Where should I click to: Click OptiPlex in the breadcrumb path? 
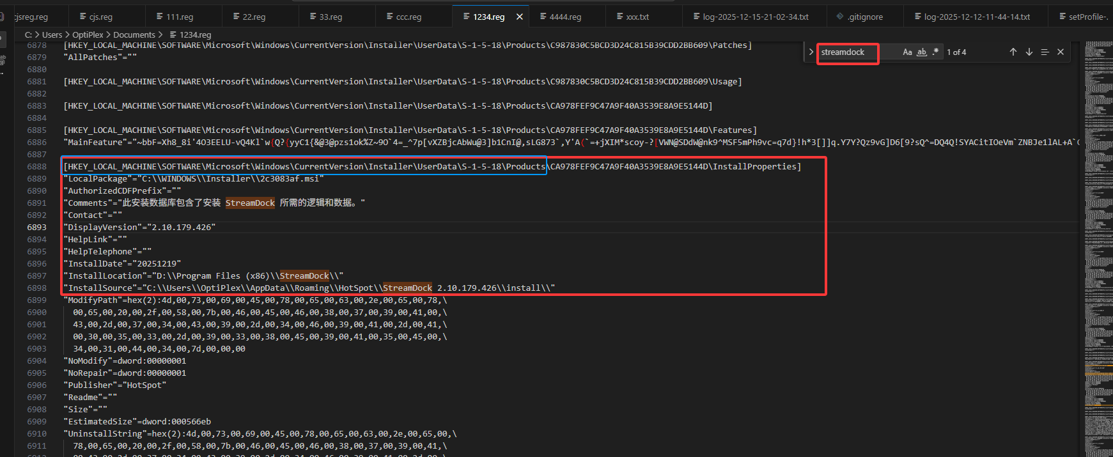click(x=88, y=35)
